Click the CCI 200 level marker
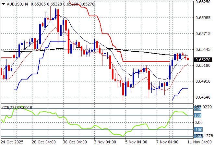Image resolution: width=214 pixels, height=146 pixels. click(x=197, y=109)
